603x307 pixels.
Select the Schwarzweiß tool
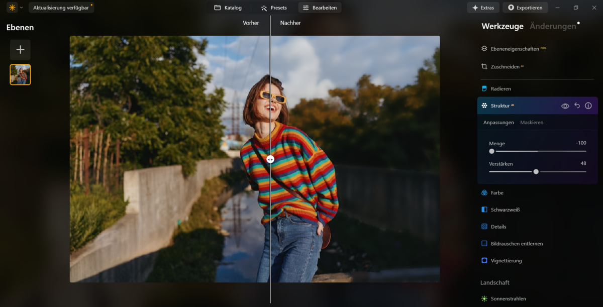pyautogui.click(x=506, y=210)
